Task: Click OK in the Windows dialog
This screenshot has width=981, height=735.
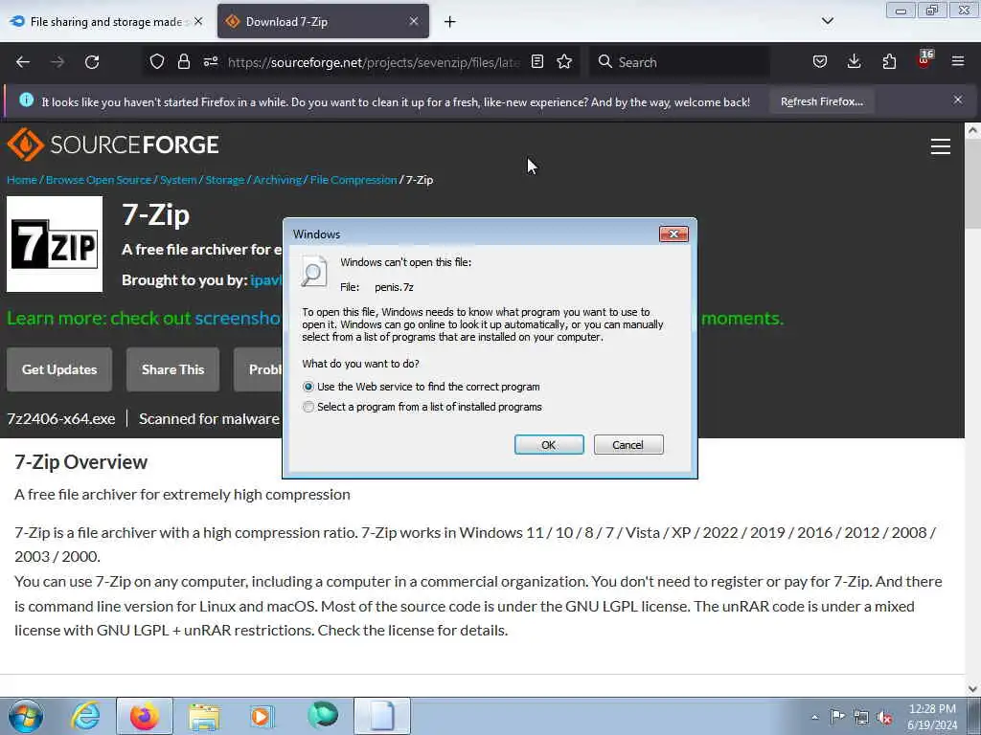Action: click(549, 444)
